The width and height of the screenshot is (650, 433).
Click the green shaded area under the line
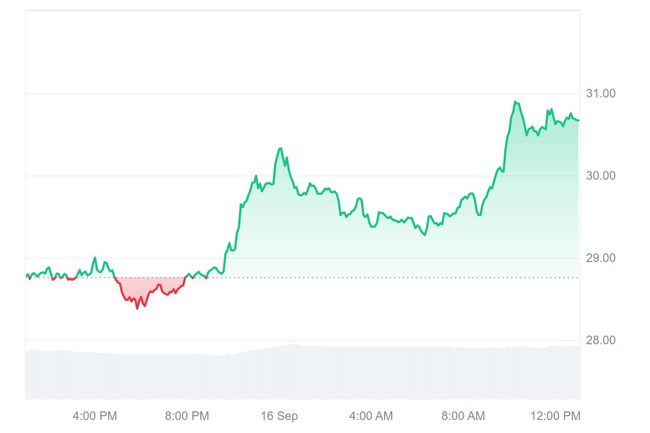379,244
